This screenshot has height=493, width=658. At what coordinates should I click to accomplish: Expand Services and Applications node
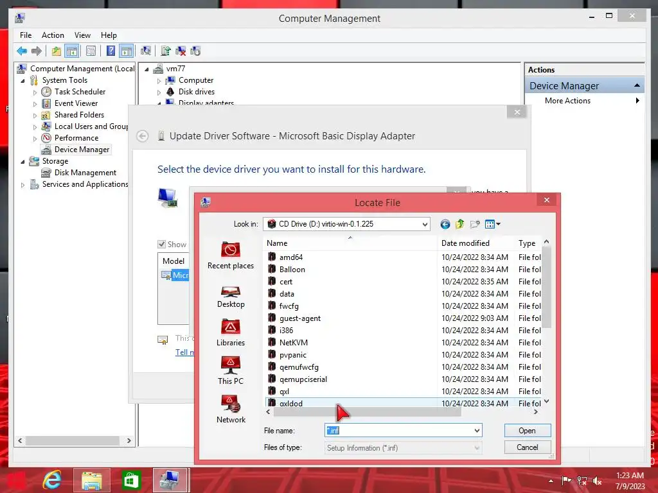tap(22, 184)
